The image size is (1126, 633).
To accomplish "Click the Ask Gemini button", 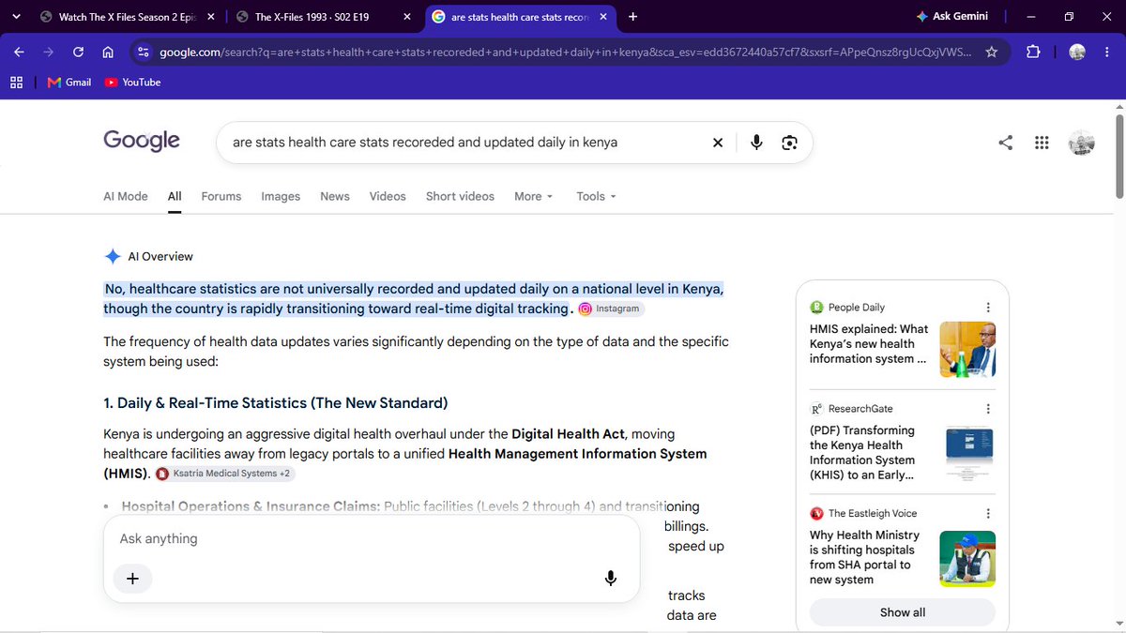I will click(952, 17).
